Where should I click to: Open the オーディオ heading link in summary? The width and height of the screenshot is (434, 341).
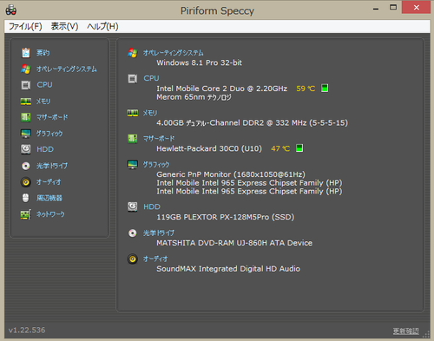(155, 259)
